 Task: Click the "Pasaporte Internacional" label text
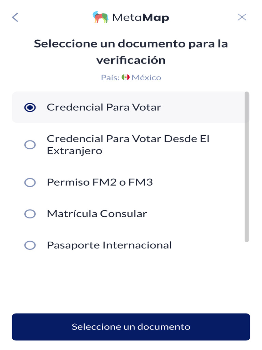(x=109, y=245)
